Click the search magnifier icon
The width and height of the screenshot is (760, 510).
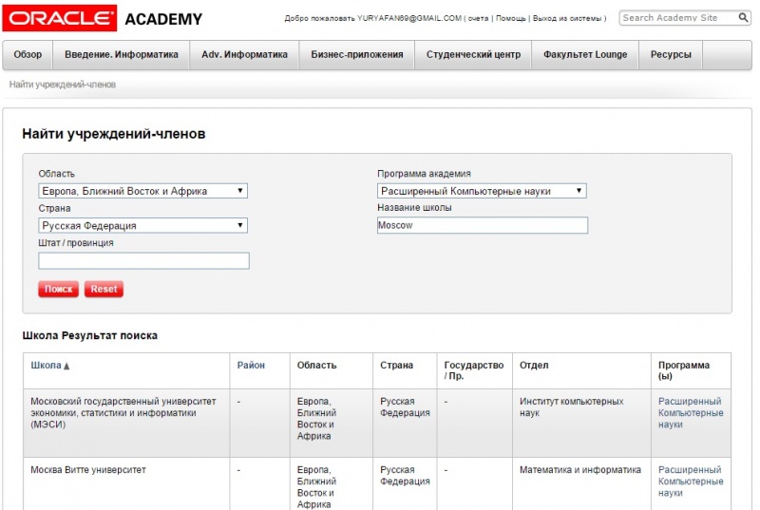(743, 18)
